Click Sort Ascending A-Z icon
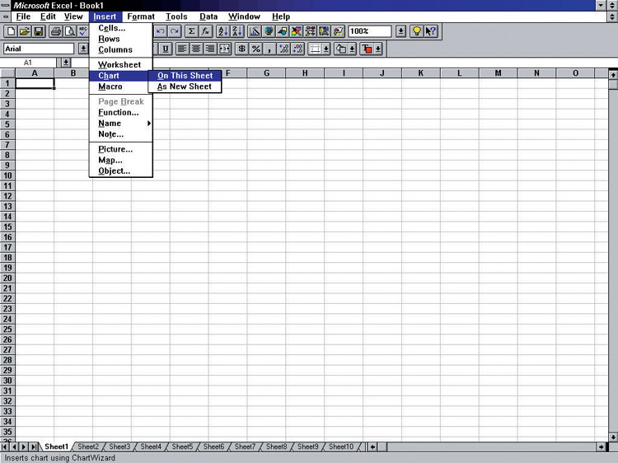This screenshot has height=463, width=618. (x=223, y=31)
